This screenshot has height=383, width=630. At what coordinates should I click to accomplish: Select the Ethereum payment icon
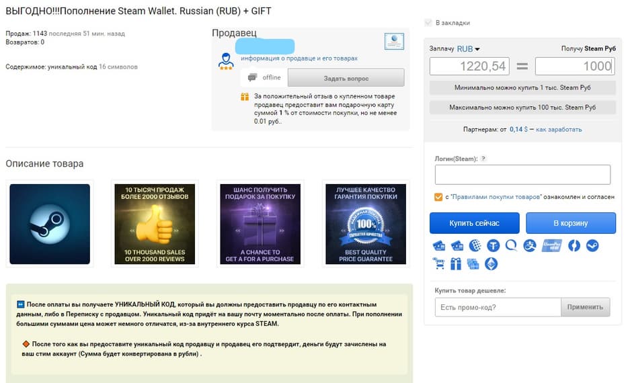pos(491,264)
